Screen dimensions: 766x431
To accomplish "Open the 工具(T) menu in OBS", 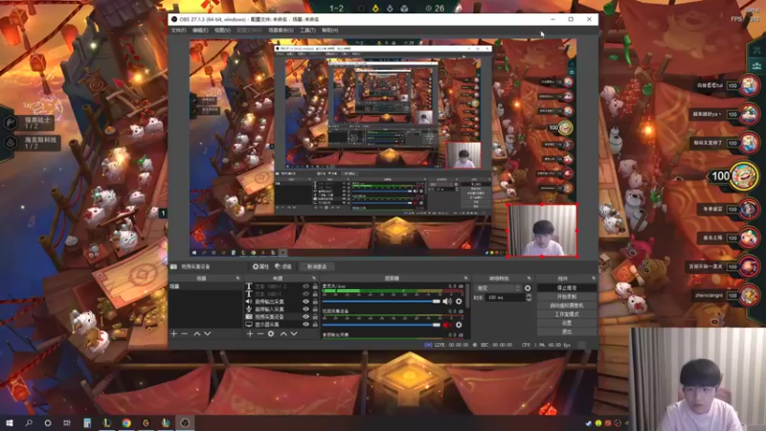I will (x=307, y=31).
